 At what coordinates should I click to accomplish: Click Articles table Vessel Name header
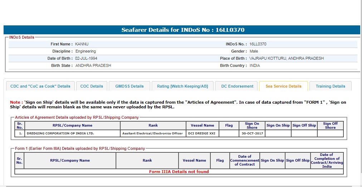pos(202,126)
